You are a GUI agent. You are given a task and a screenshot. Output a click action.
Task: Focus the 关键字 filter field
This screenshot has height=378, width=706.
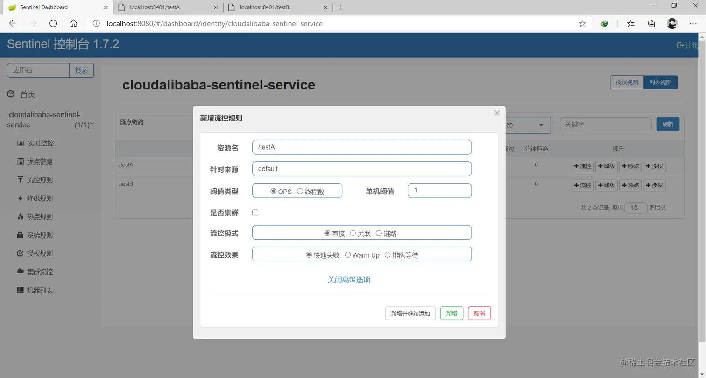(606, 124)
